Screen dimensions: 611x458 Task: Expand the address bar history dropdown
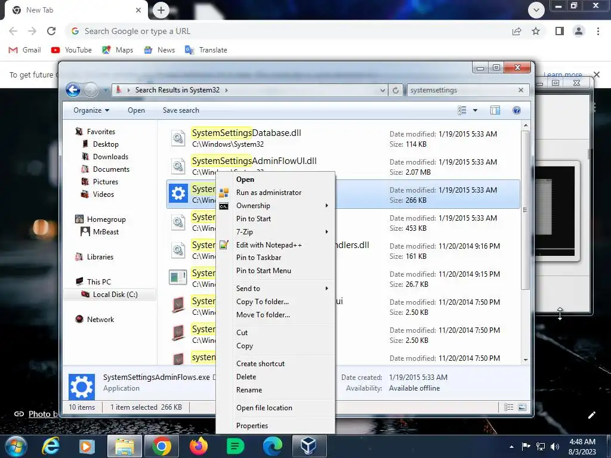click(x=382, y=90)
